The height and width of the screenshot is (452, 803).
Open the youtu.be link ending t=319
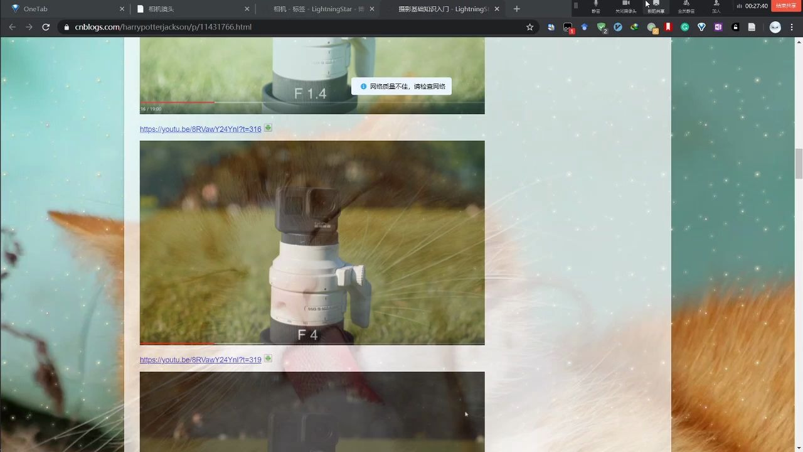click(200, 360)
